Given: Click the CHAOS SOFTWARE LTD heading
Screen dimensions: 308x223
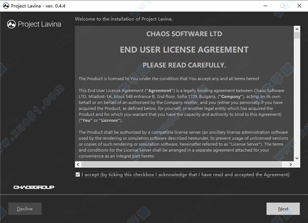Looking at the screenshot, I should pos(184,34).
